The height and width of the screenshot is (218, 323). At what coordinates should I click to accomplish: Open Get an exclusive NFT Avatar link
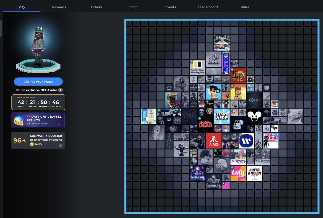[x=36, y=90]
